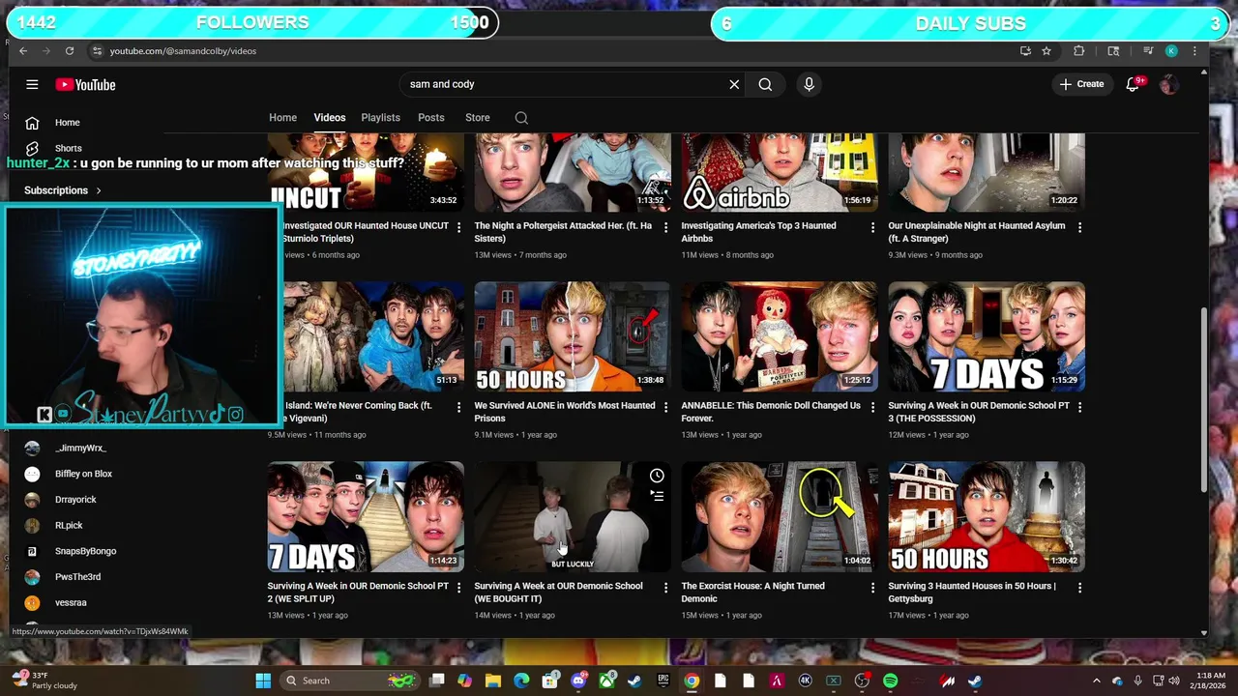The image size is (1238, 696).
Task: Open the YouTube account avatar menu
Action: point(1168,84)
